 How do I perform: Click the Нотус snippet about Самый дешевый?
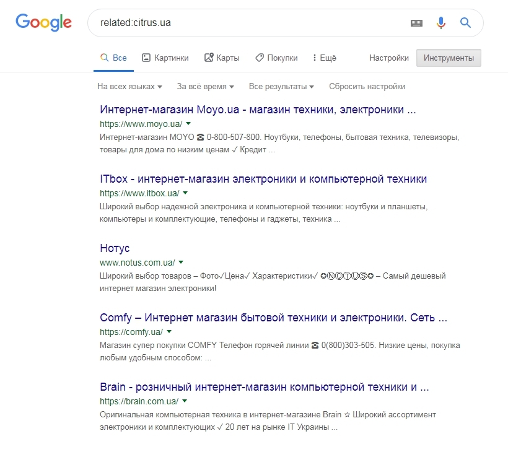point(273,282)
